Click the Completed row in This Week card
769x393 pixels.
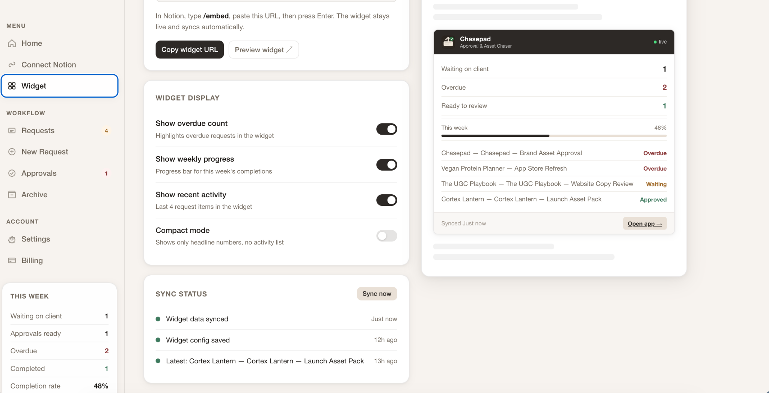click(59, 369)
